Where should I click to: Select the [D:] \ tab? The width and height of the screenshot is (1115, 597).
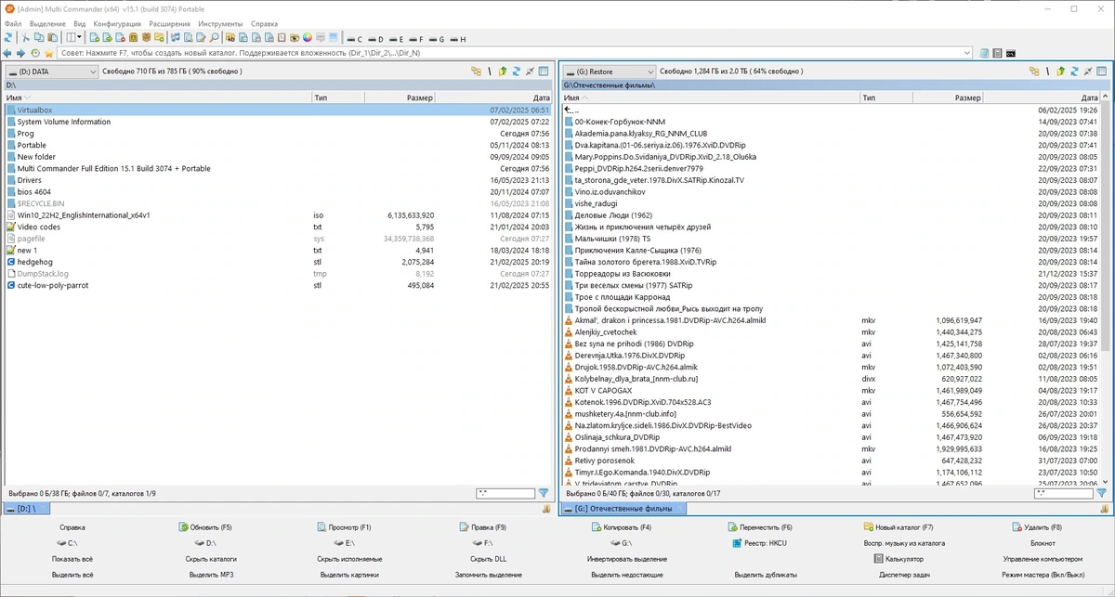pos(30,509)
